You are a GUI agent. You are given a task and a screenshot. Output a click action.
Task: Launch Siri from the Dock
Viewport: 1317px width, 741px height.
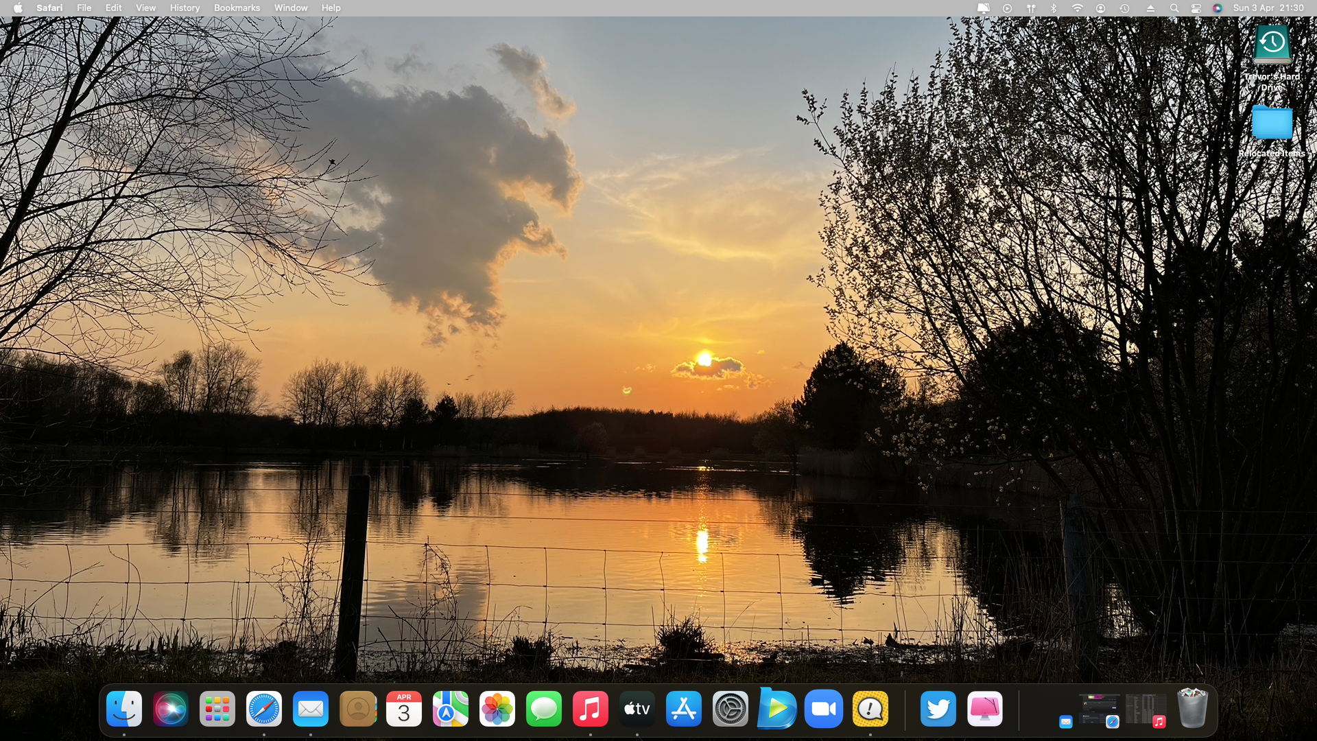pos(171,709)
